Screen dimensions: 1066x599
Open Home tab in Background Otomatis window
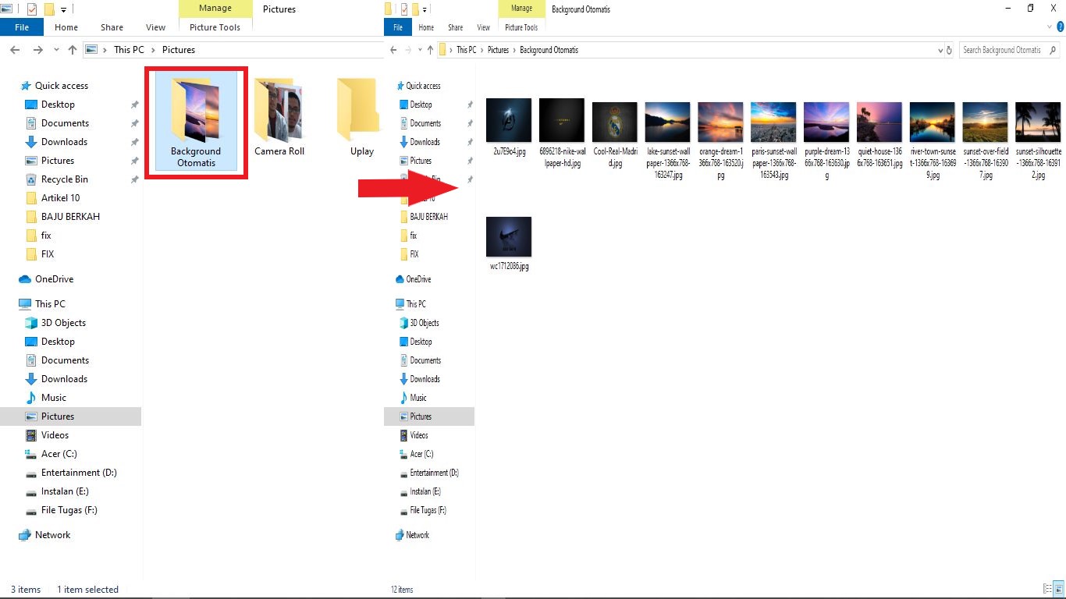426,27
